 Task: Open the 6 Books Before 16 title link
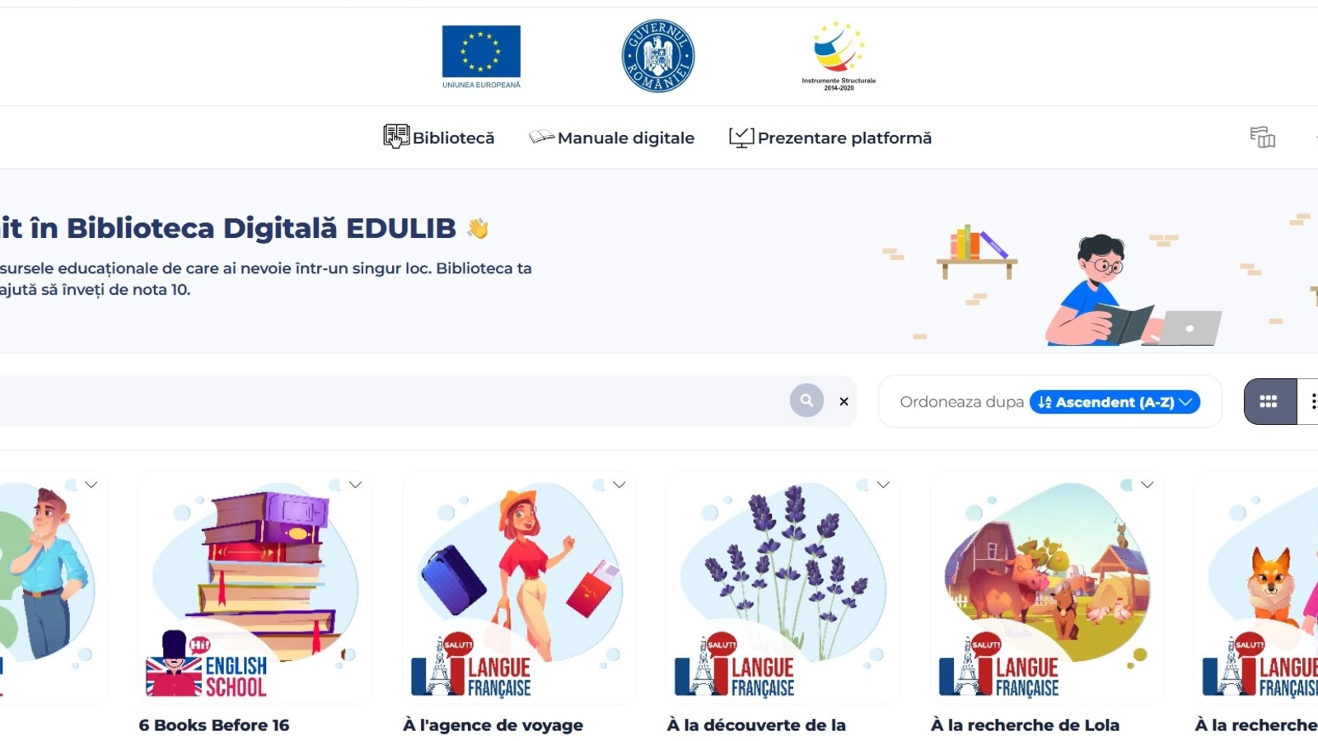[214, 725]
